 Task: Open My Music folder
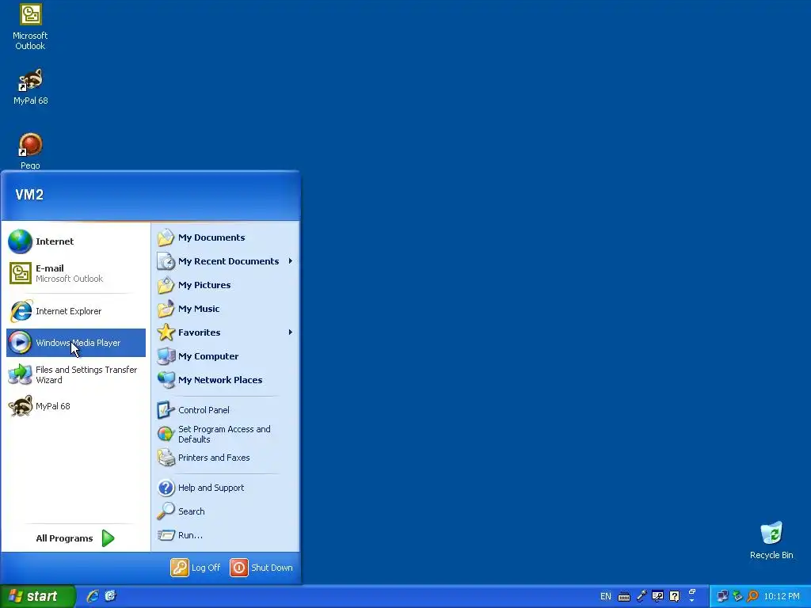tap(226, 309)
